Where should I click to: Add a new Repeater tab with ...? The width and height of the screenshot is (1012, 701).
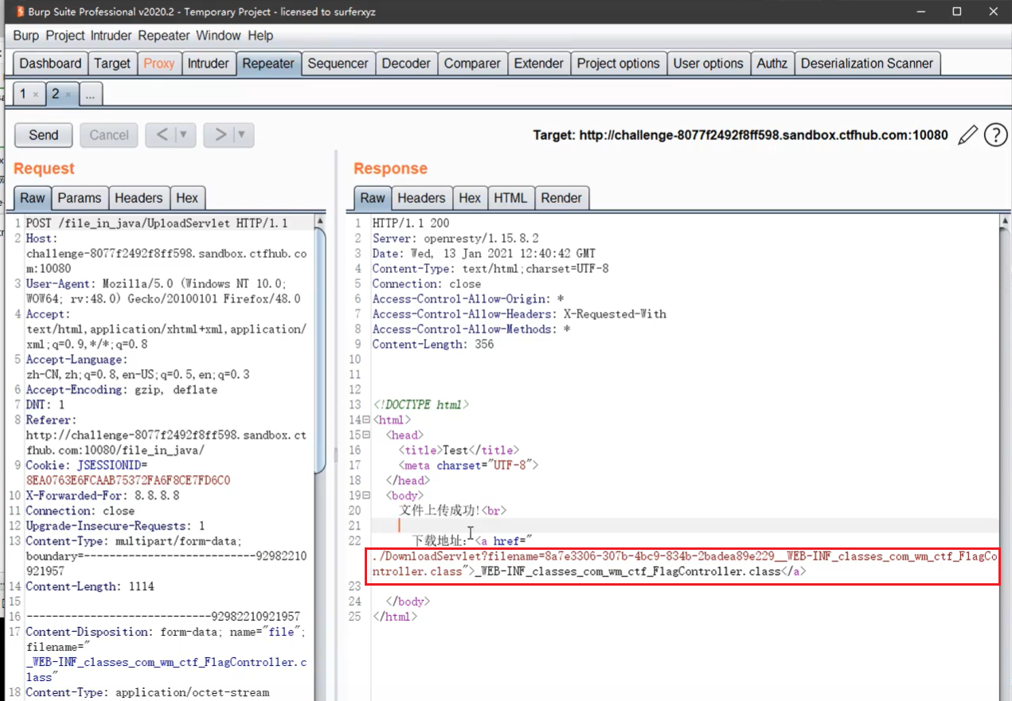[x=90, y=95]
